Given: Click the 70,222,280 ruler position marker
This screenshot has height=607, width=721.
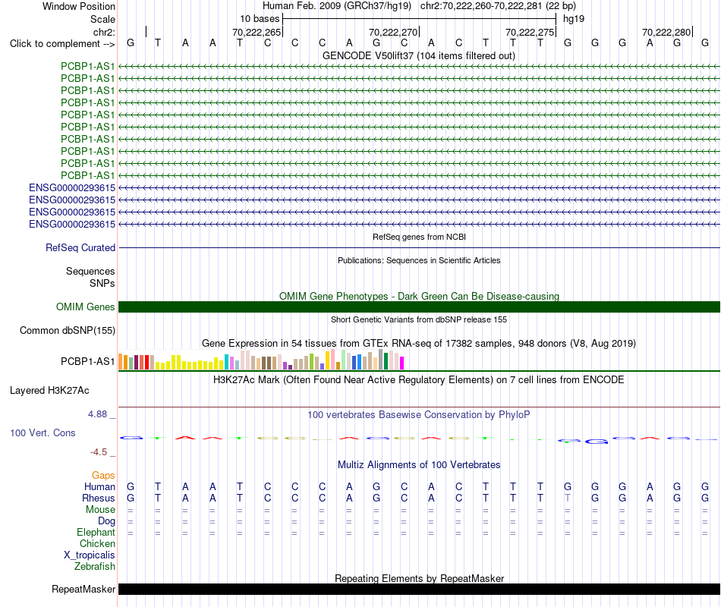Looking at the screenshot, I should coord(666,32).
